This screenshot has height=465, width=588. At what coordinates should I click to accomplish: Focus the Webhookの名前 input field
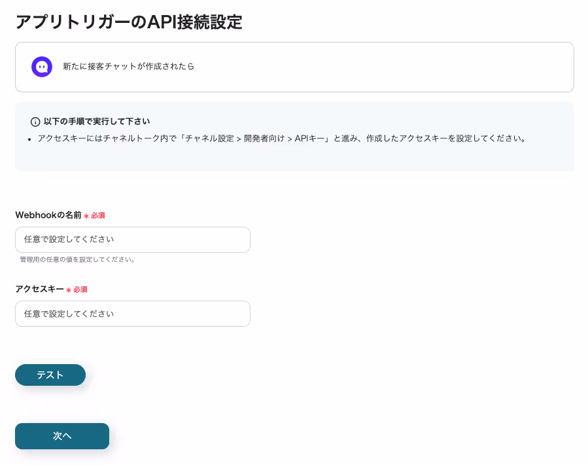133,240
